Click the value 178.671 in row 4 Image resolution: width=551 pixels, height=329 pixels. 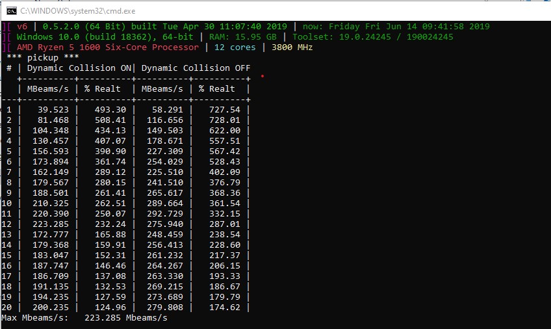tap(165, 141)
